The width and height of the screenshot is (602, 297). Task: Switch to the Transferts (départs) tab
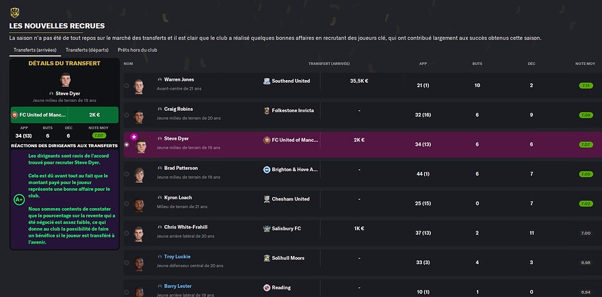click(x=87, y=50)
